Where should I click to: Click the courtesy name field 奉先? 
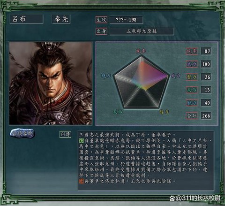tap(61, 19)
